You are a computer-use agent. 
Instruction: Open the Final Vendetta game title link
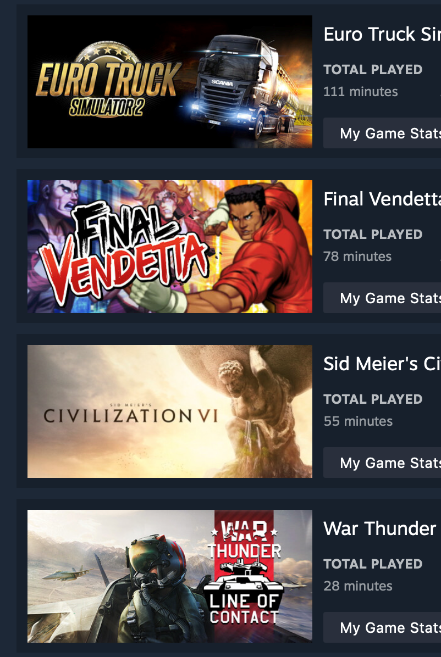click(x=382, y=199)
